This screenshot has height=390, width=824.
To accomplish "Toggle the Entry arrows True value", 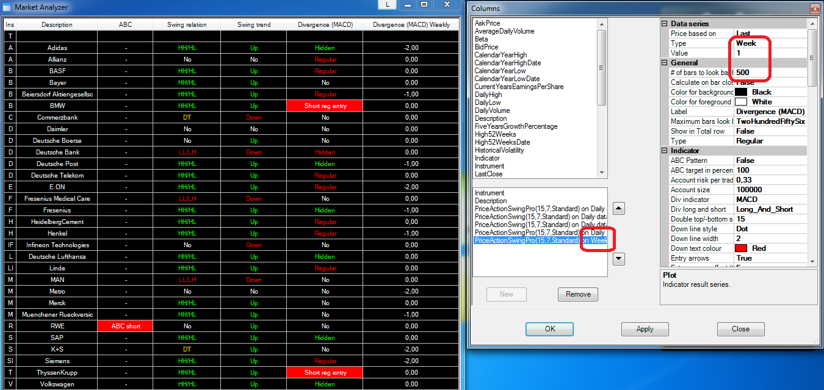I will [770, 258].
